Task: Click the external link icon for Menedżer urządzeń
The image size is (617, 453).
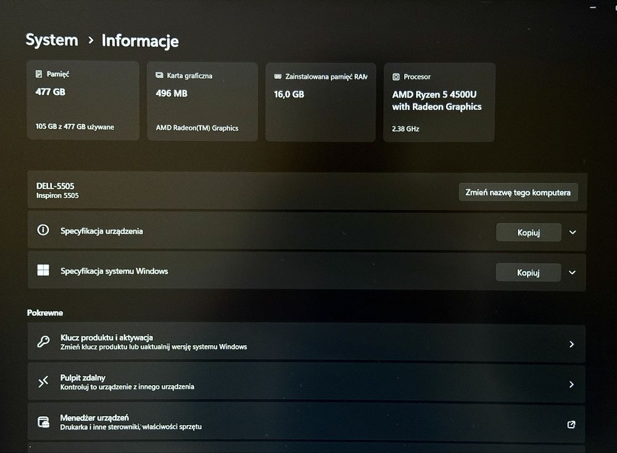Action: pos(571,425)
